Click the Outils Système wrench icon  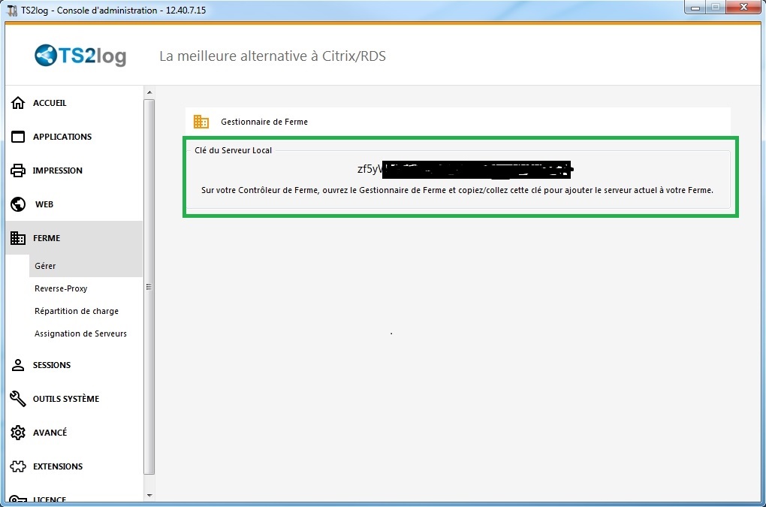[18, 399]
